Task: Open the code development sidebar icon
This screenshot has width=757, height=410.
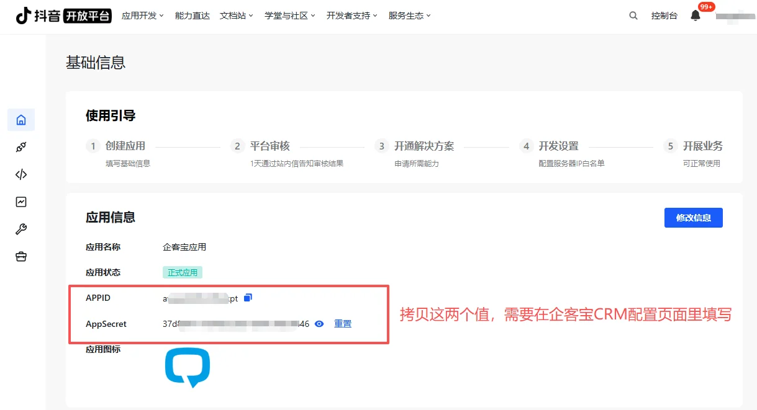Action: (21, 174)
